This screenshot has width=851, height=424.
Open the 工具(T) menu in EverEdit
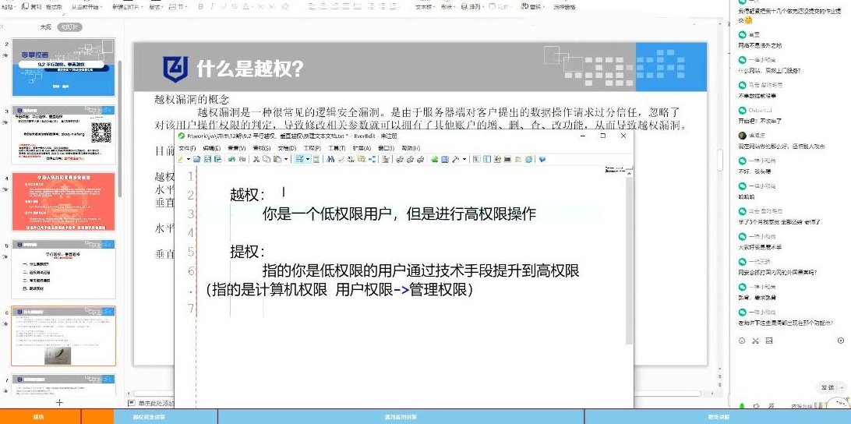337,148
